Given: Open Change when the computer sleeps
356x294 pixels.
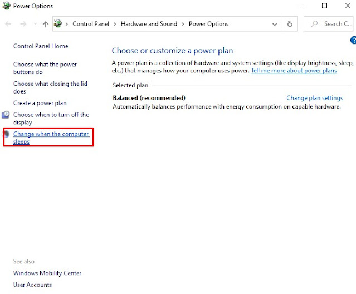Looking at the screenshot, I should click(51, 138).
